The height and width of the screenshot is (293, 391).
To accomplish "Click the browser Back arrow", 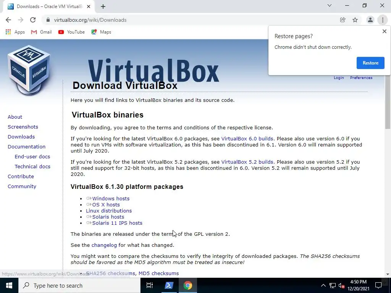I will pos(8,20).
